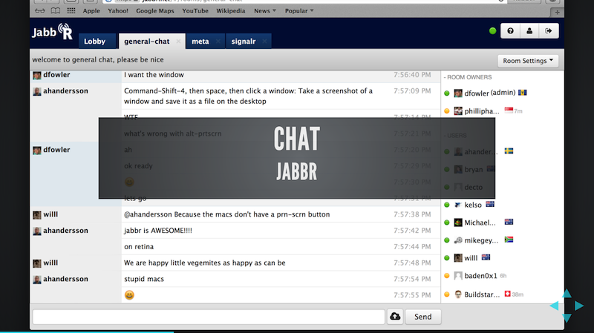The image size is (594, 333).
Task: Click phillipha's avatar in room owners
Action: click(458, 111)
